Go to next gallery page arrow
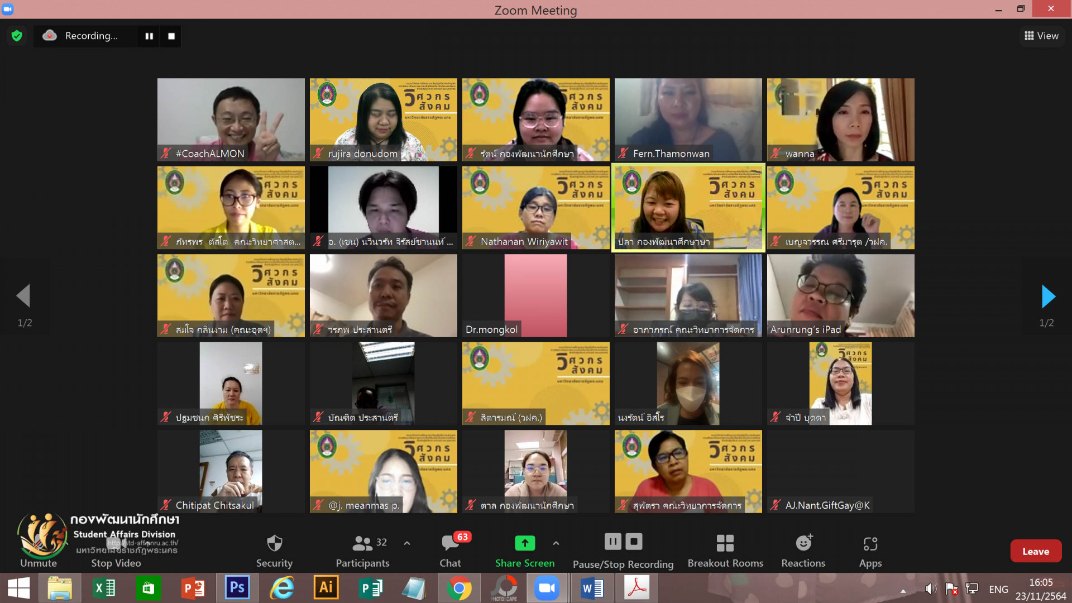Screen dimensions: 1072x603 click(1048, 296)
